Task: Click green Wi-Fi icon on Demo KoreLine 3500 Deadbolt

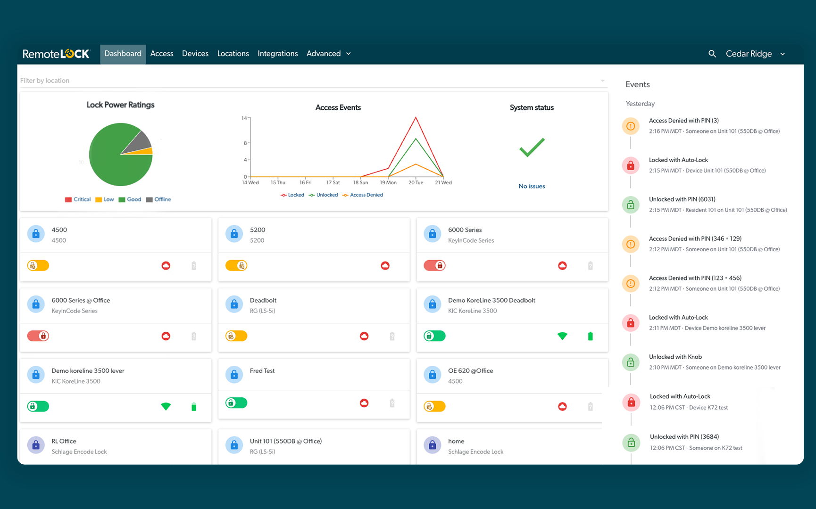Action: pyautogui.click(x=562, y=336)
